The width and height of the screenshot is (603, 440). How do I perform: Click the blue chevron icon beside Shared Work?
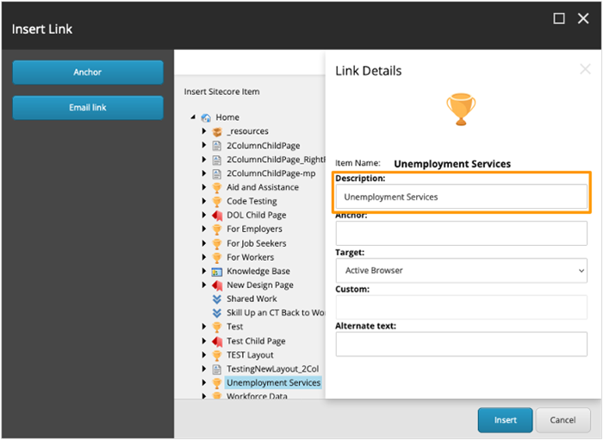pos(217,299)
